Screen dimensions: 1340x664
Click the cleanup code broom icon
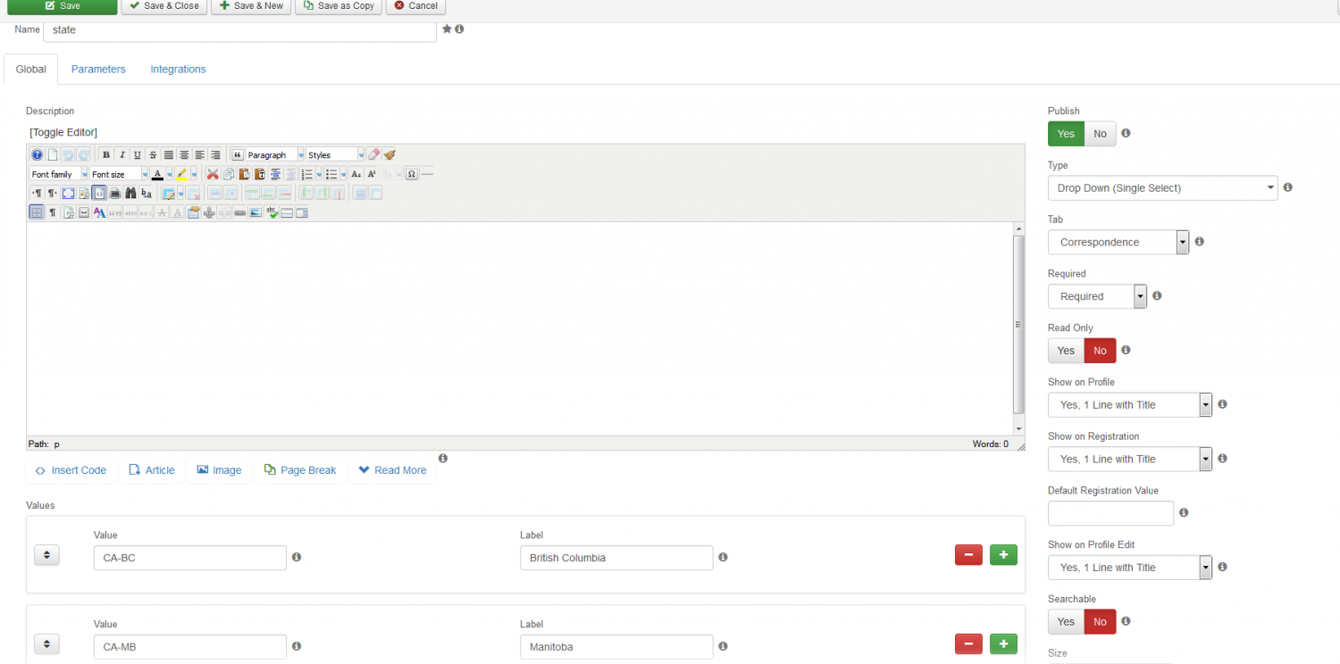click(x=389, y=155)
